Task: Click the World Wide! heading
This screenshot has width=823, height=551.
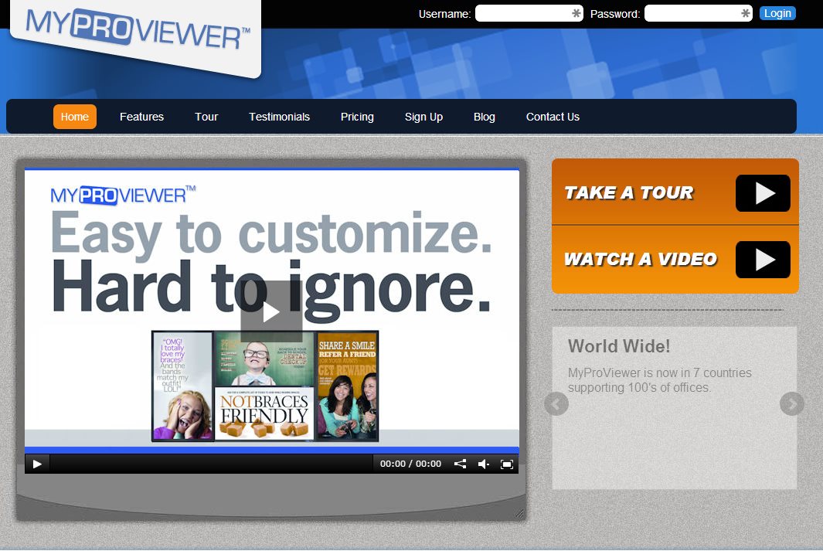Action: [619, 345]
